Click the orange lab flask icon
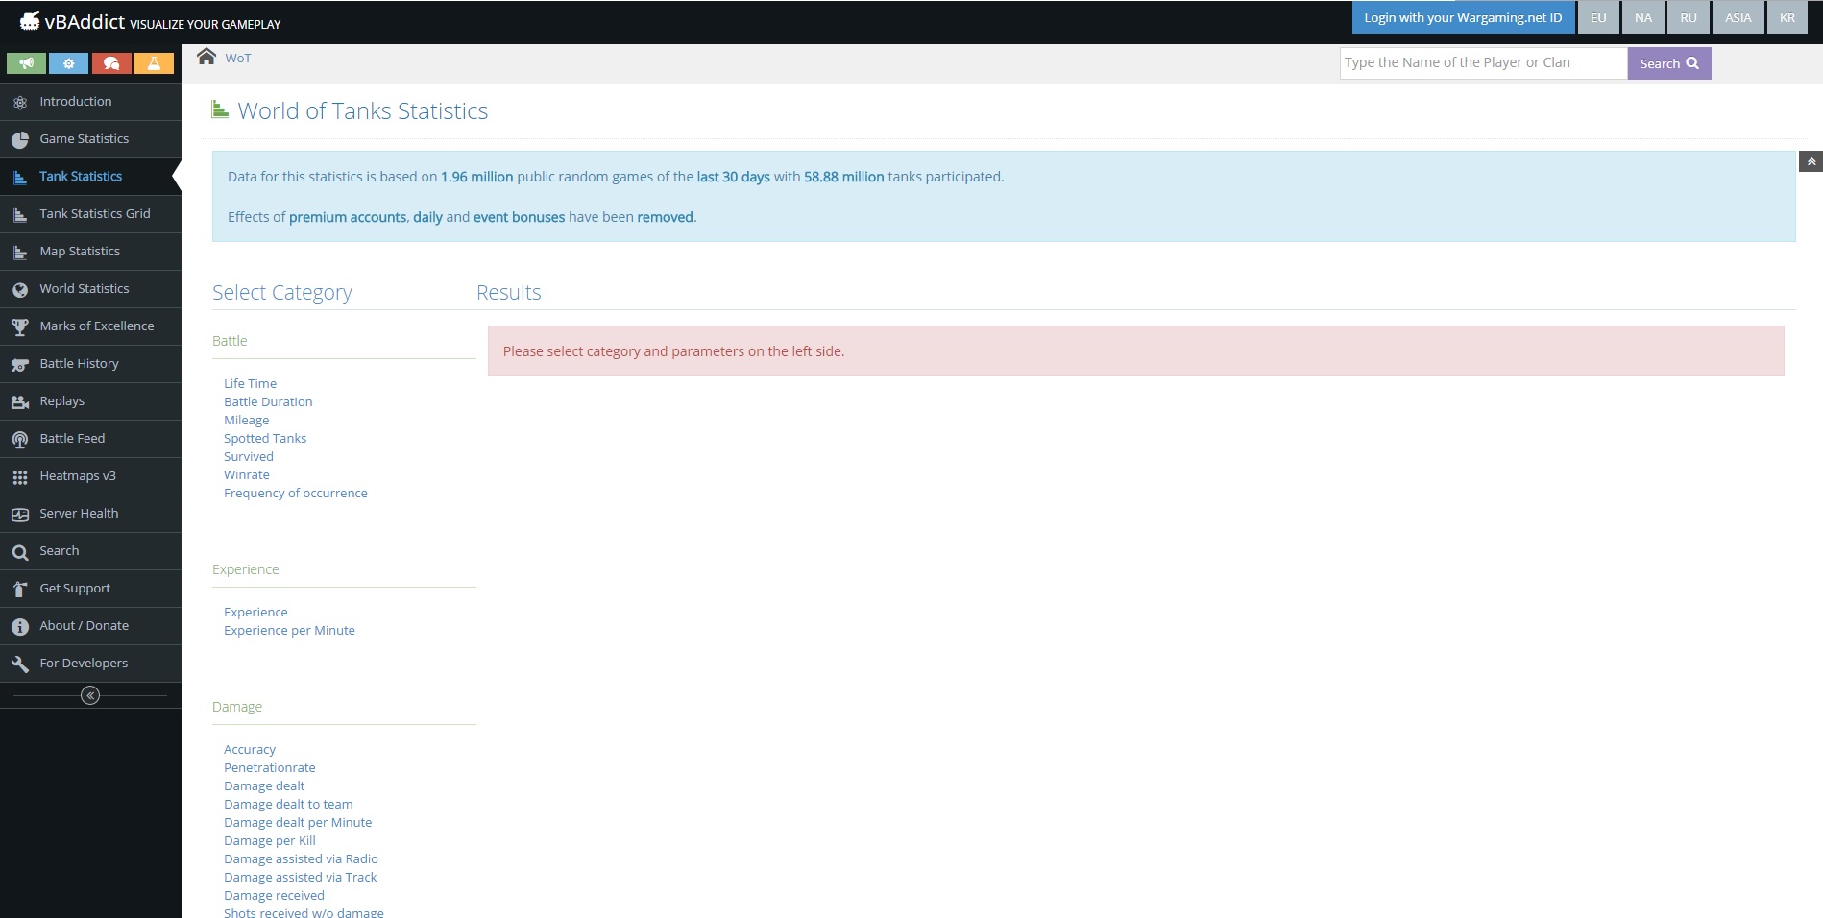 tap(154, 63)
